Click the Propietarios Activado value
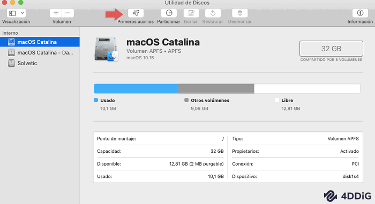The image size is (375, 204). (349, 151)
